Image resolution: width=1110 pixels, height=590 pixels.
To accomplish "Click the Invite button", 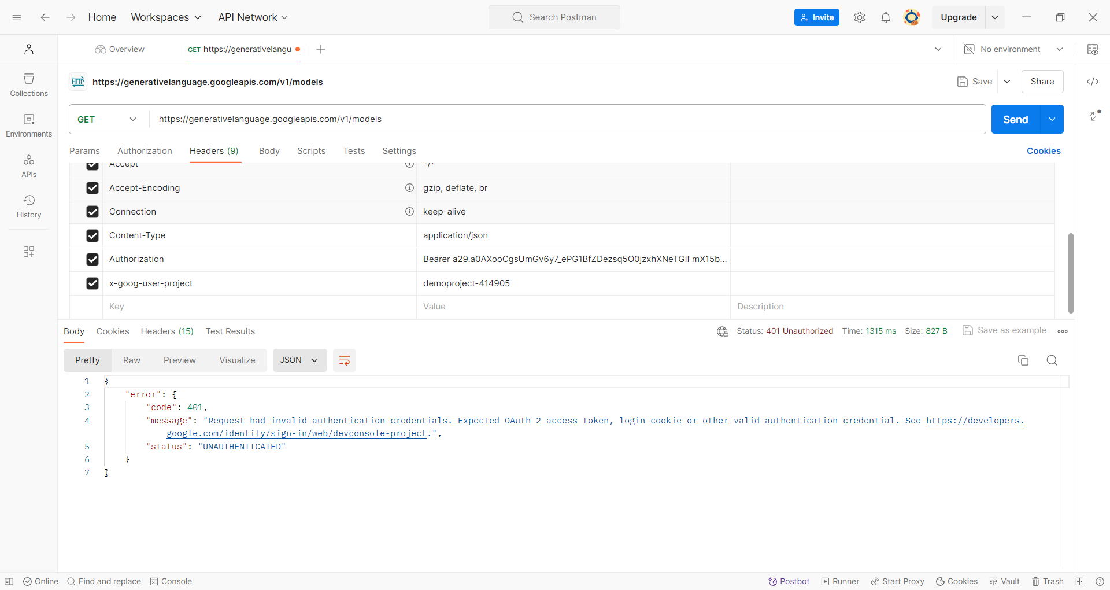I will (x=817, y=17).
